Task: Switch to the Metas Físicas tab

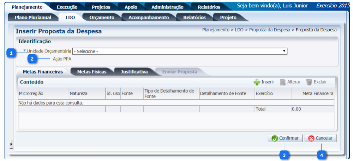Action: [x=91, y=72]
